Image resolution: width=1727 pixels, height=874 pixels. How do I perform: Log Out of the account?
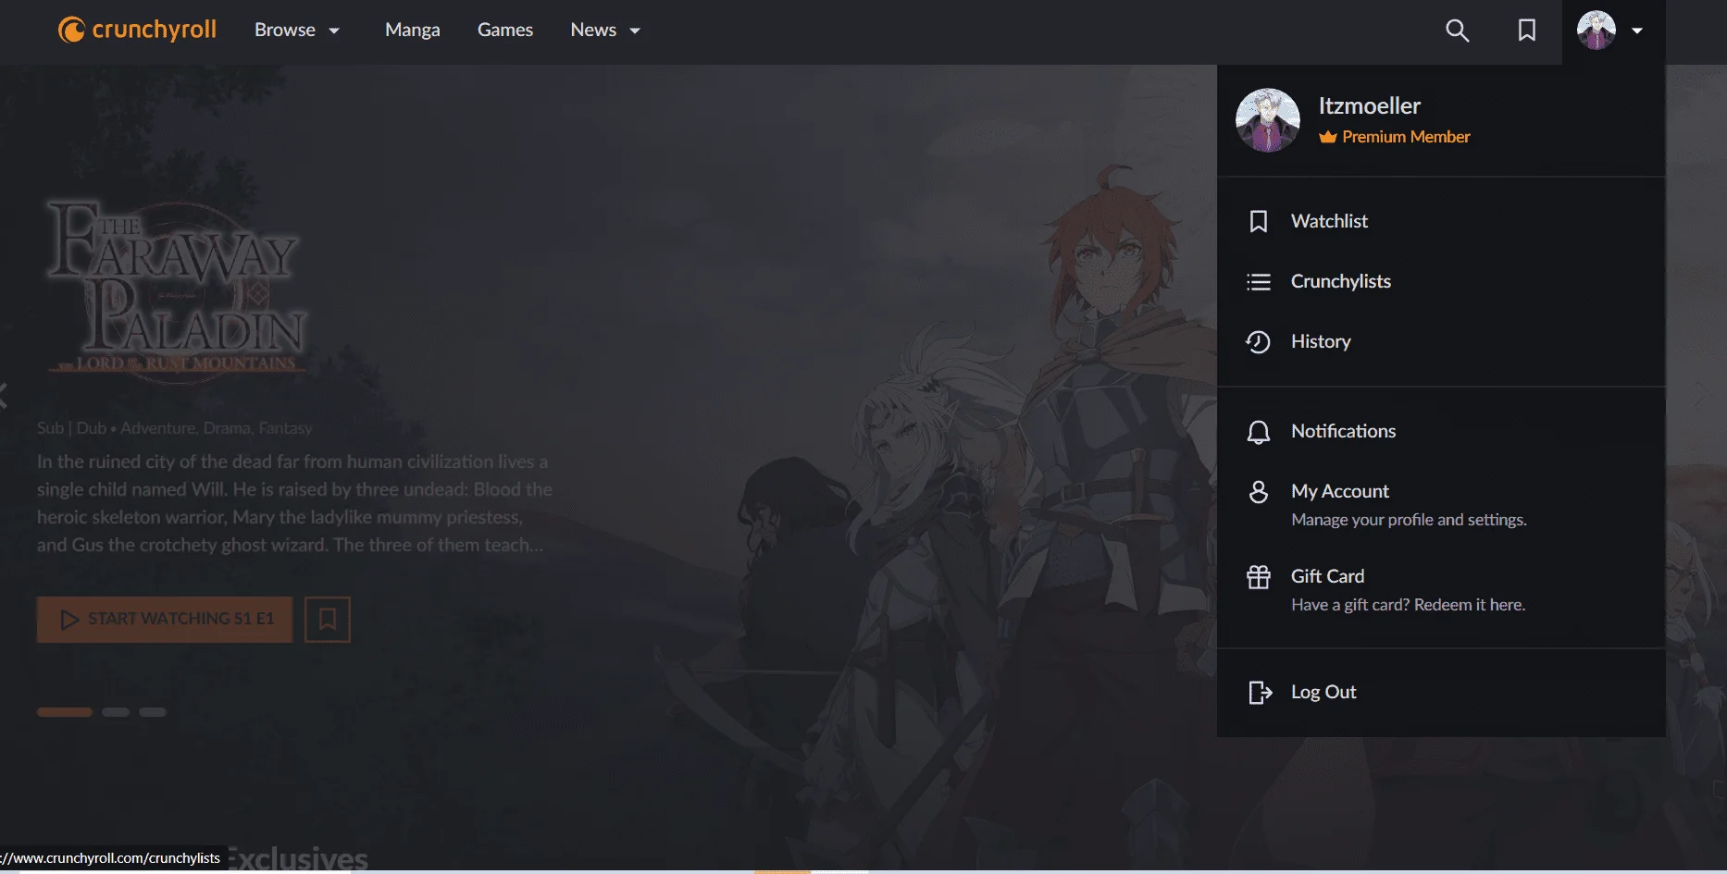tap(1441, 692)
